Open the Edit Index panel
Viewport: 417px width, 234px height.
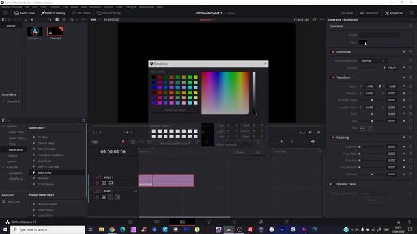(x=81, y=13)
